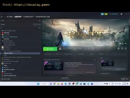Click the taskbar Search box
130x98 pixels.
coord(45,84)
